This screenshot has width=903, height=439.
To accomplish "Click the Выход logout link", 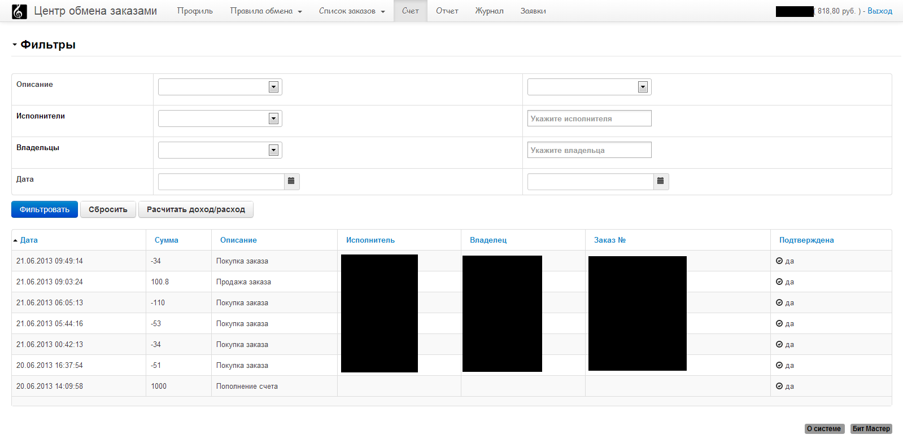I will click(880, 11).
